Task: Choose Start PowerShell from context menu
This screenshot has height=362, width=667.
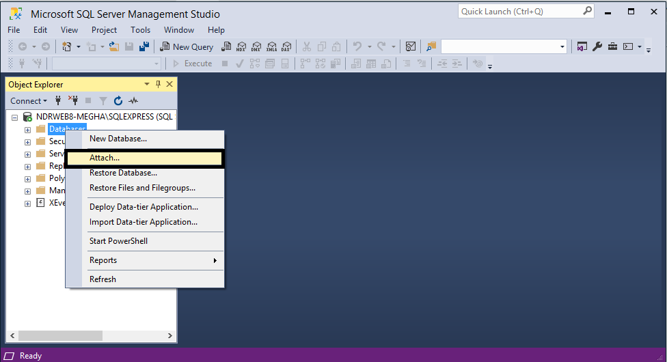Action: [x=145, y=241]
